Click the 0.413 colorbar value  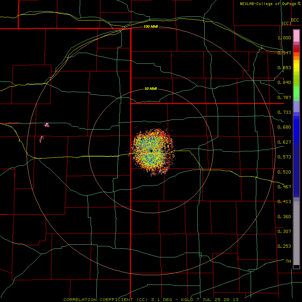pyautogui.click(x=284, y=202)
